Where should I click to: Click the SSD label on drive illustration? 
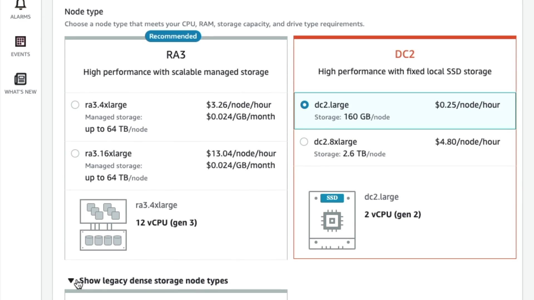pyautogui.click(x=332, y=198)
